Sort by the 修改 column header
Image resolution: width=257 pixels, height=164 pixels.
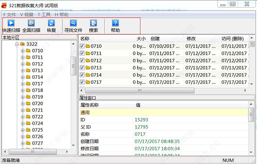pos(202,39)
